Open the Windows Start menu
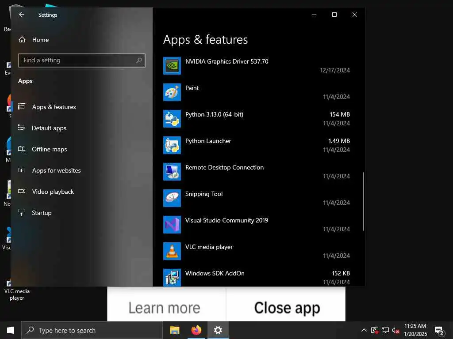 coord(11,330)
